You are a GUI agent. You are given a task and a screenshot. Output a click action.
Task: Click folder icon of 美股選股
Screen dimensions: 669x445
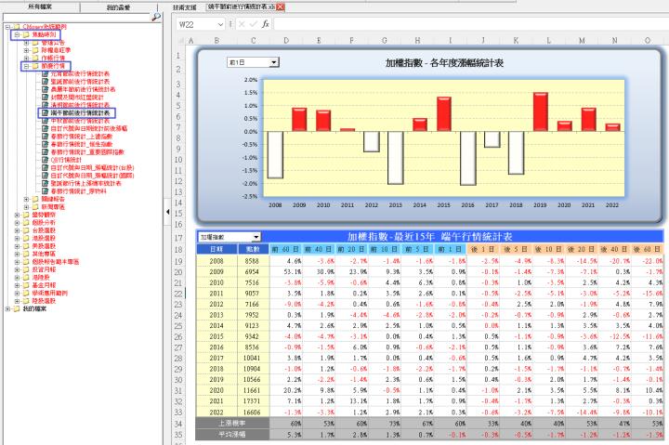(x=26, y=246)
